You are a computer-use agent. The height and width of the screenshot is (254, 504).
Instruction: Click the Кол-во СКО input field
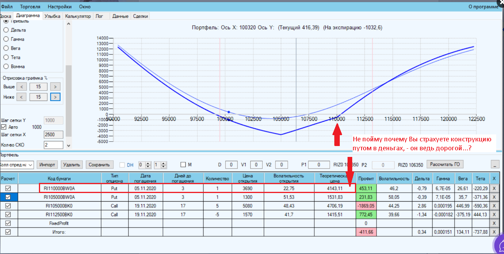coord(53,145)
